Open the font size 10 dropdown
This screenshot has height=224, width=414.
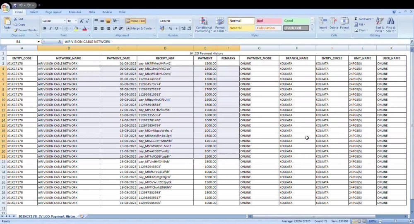[76, 21]
